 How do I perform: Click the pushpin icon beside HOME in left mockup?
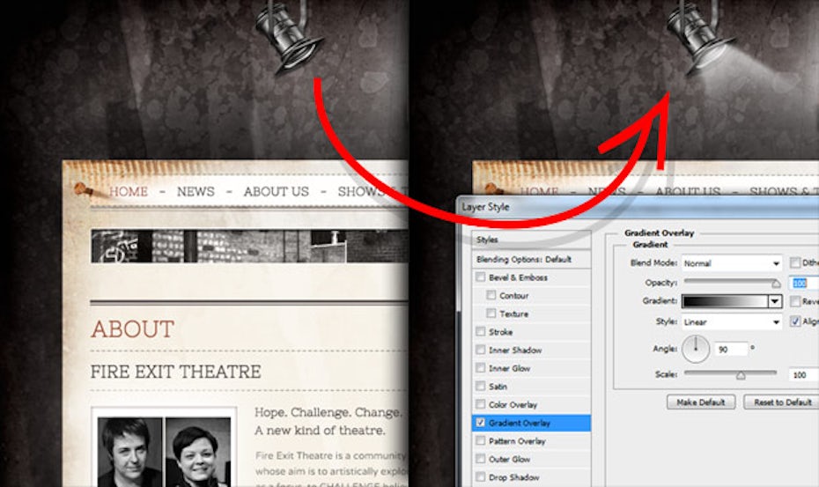[83, 189]
